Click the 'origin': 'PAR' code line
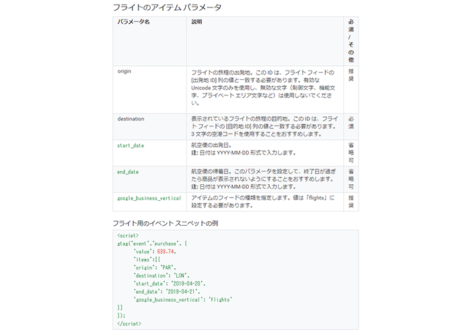 click(x=155, y=267)
